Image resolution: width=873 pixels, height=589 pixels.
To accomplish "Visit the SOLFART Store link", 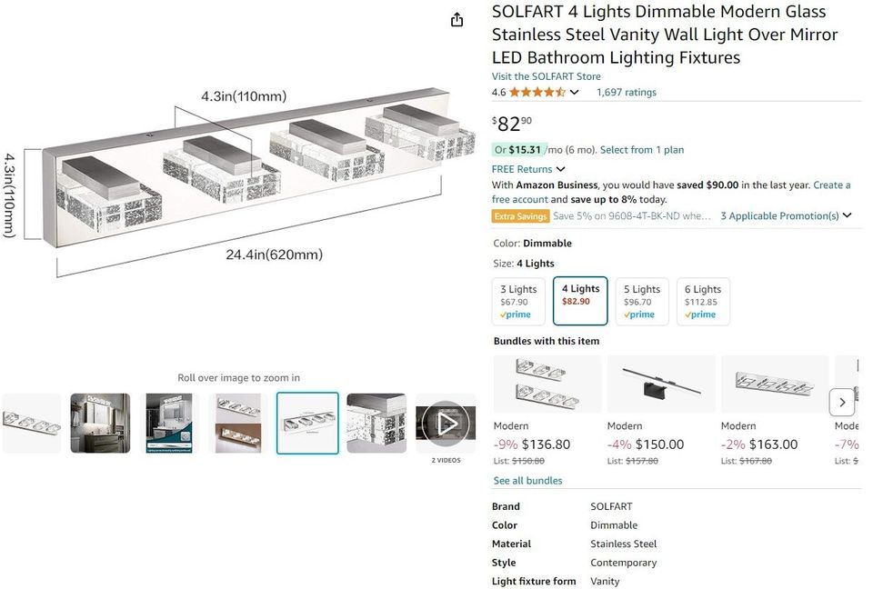I will 547,76.
